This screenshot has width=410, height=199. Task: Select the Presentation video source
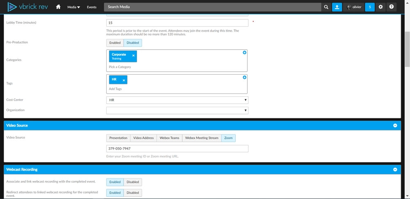pos(118,138)
